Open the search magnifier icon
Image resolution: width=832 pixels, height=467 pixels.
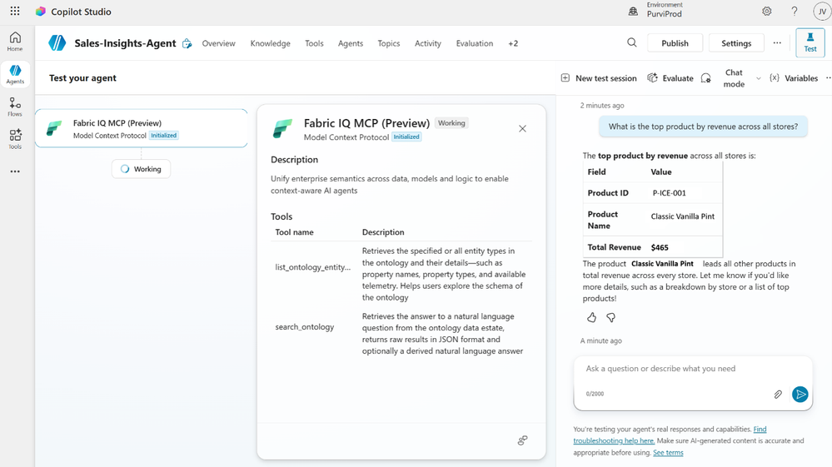tap(631, 43)
